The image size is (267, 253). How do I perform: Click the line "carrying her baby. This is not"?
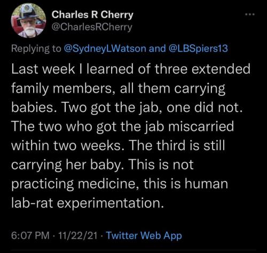(x=103, y=165)
